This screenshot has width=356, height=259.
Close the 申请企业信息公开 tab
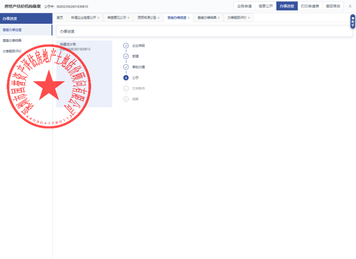click(x=99, y=18)
